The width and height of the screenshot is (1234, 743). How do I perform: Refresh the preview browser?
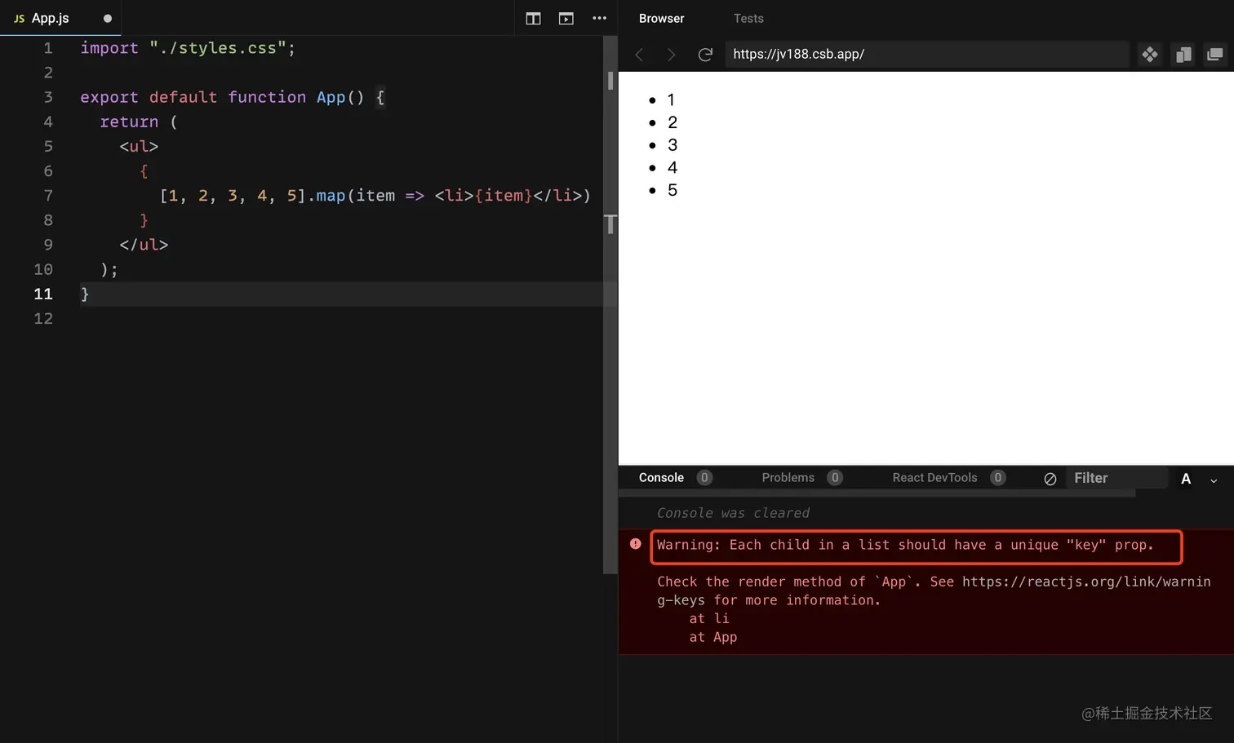tap(705, 55)
